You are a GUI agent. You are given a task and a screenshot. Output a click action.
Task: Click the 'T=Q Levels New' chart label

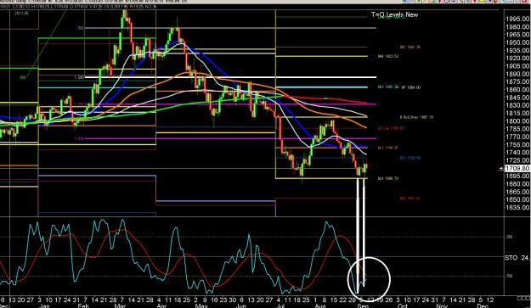coord(394,14)
